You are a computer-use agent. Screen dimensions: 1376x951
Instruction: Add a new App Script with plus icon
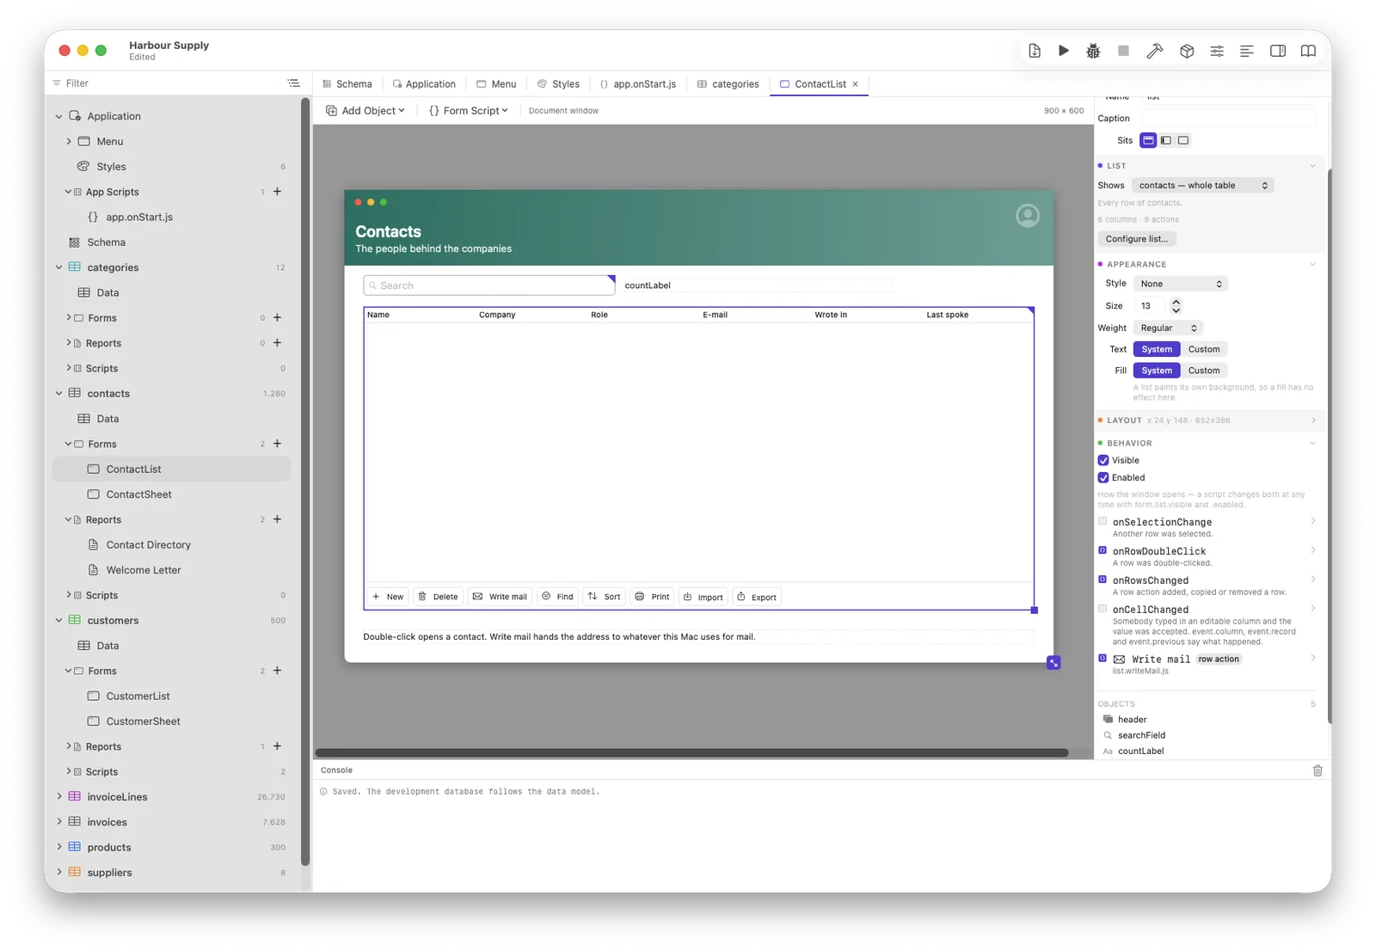pos(277,192)
